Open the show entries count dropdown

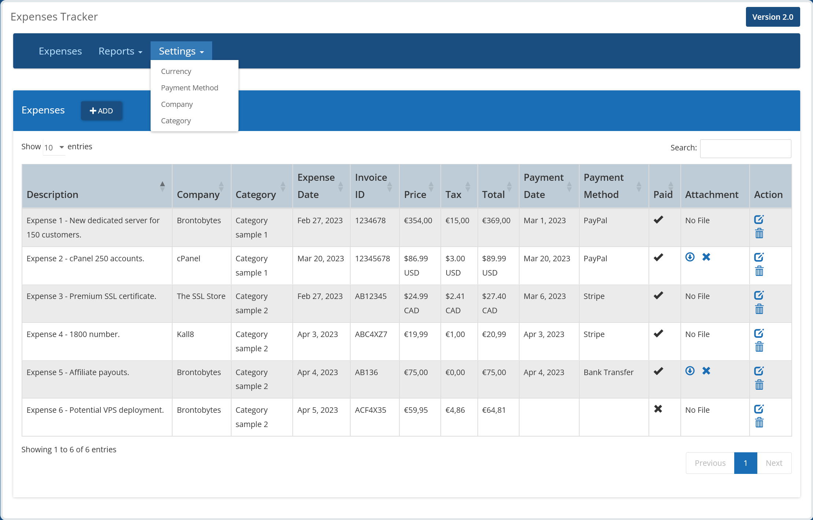[x=54, y=147]
